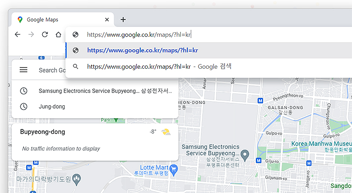Select recent search Jung-dong
The image size is (352, 193).
coord(95,107)
